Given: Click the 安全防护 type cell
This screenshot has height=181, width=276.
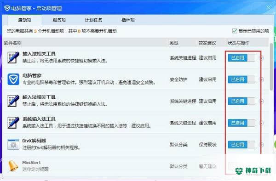Looking at the screenshot, I should pos(178,79).
